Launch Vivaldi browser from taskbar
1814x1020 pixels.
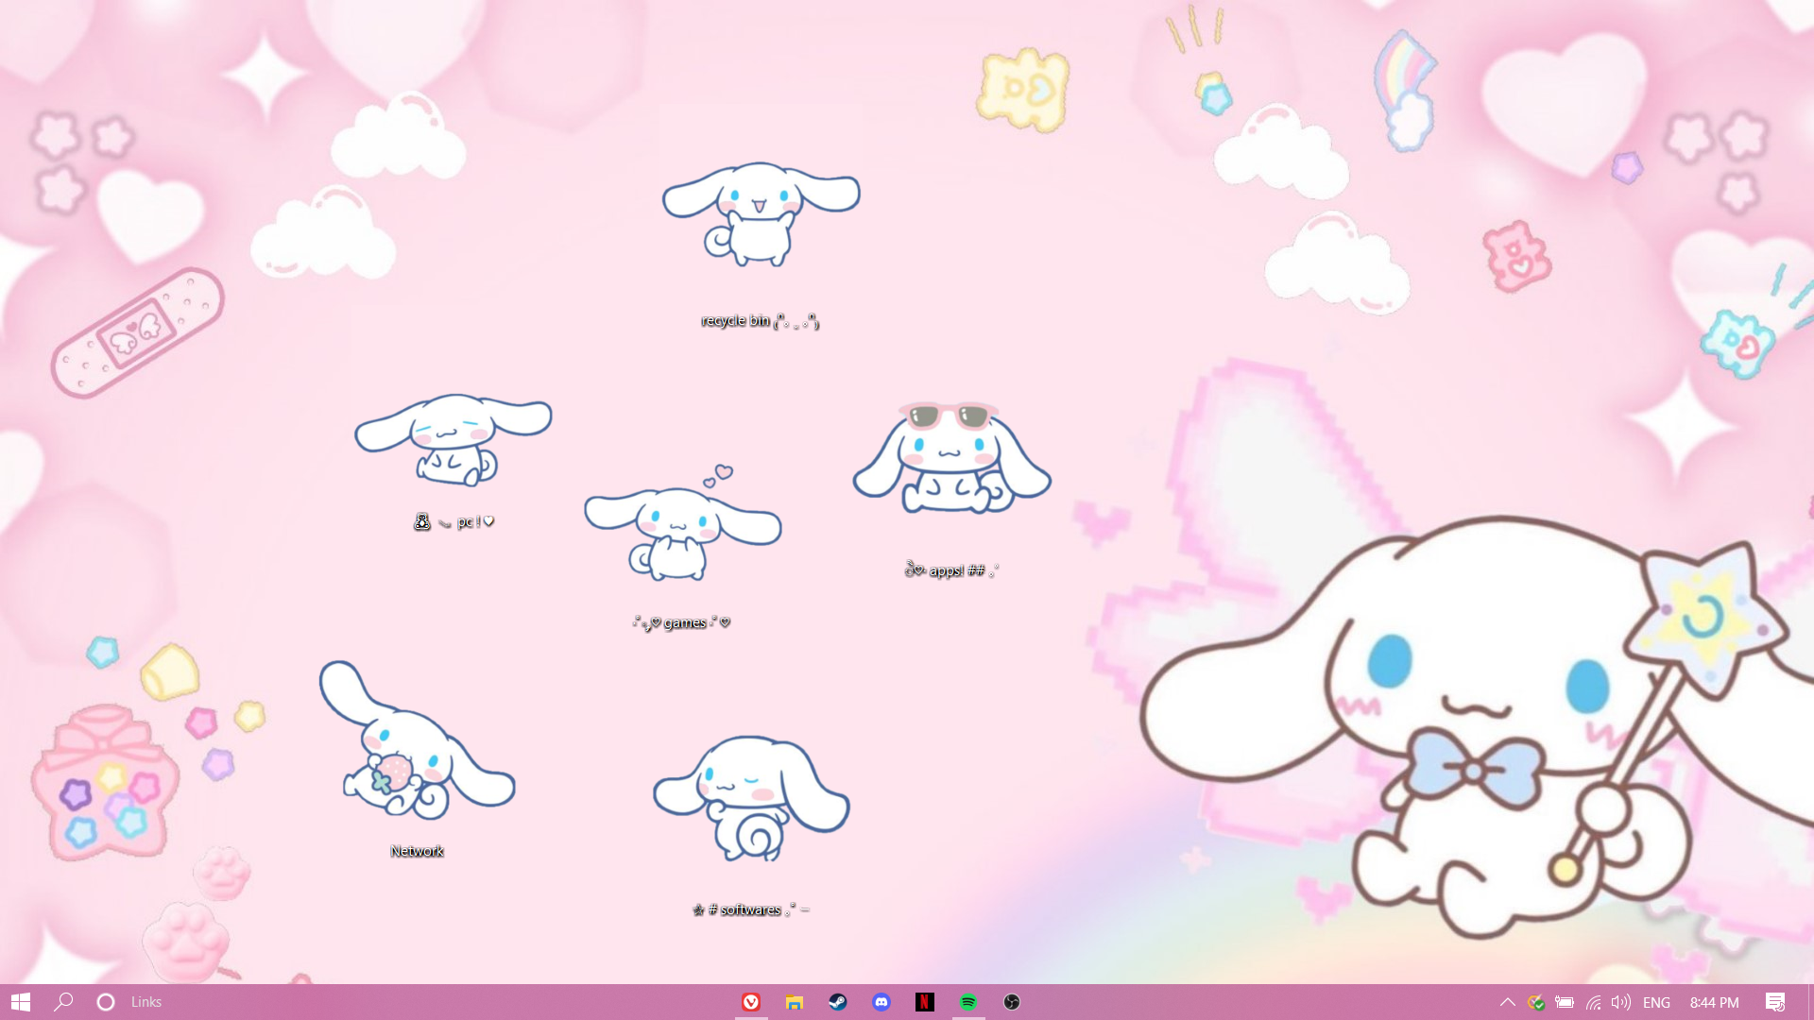click(751, 1002)
